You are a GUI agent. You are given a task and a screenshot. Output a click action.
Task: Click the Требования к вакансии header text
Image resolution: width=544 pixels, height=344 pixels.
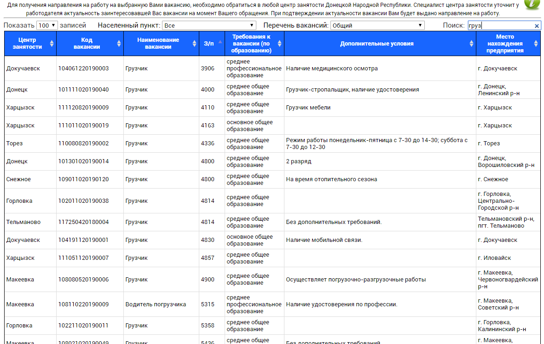point(251,43)
